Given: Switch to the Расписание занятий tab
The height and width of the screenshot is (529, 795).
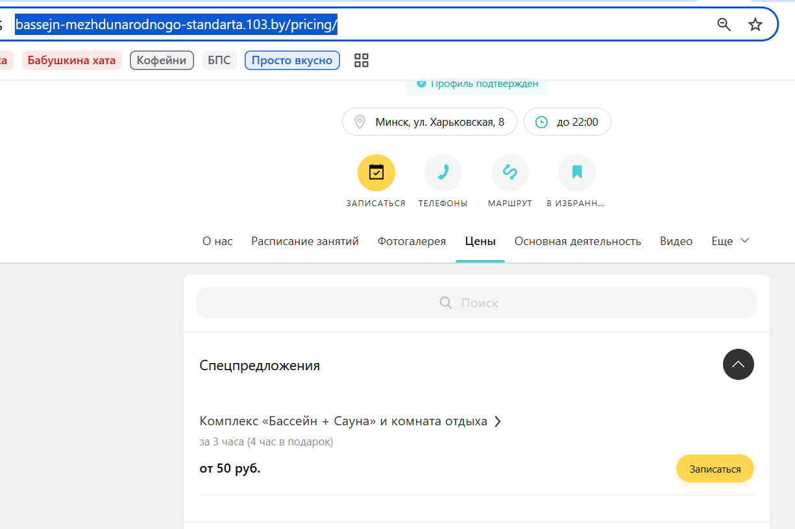Looking at the screenshot, I should (x=305, y=241).
